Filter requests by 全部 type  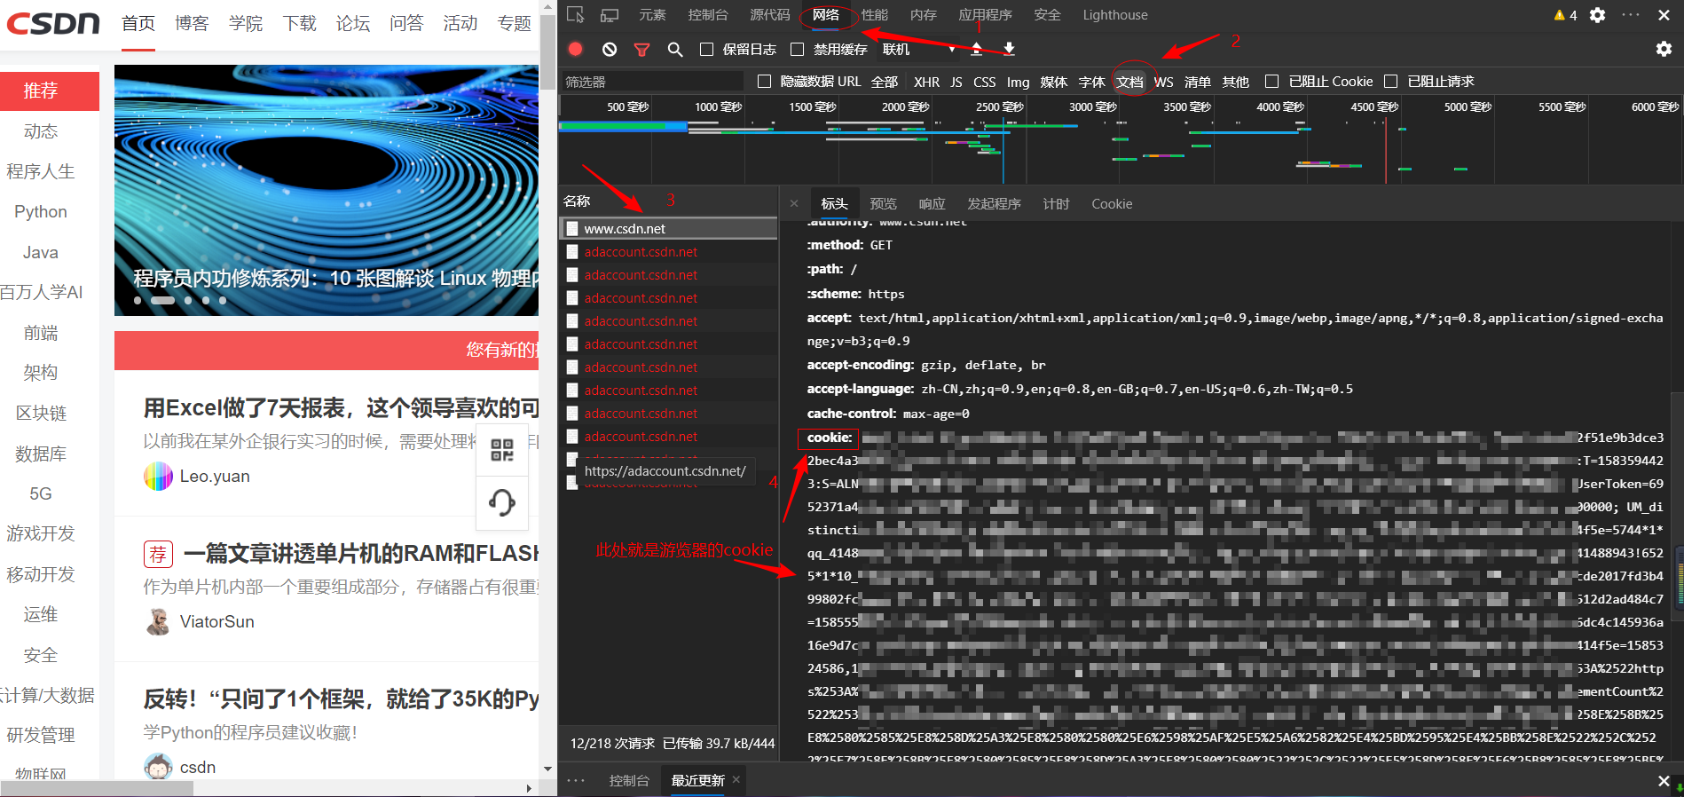(885, 82)
